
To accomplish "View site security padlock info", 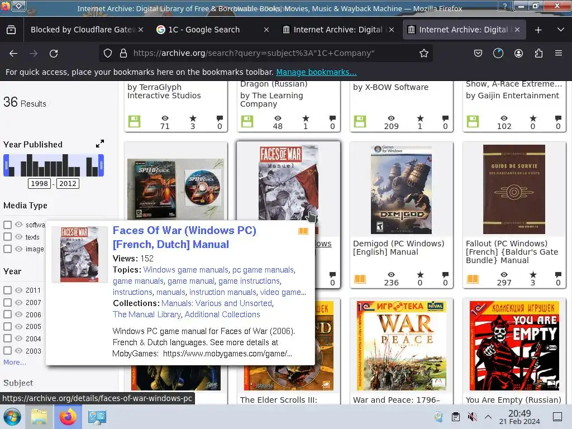I will pyautogui.click(x=123, y=53).
